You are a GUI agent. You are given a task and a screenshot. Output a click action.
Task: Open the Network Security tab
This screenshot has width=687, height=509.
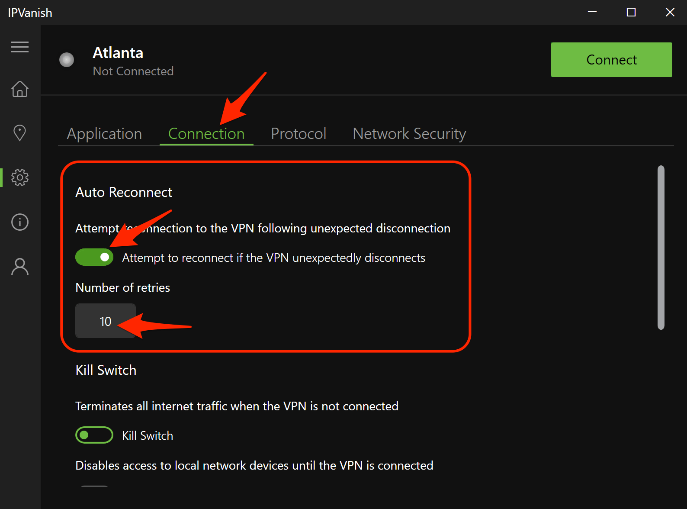(409, 134)
